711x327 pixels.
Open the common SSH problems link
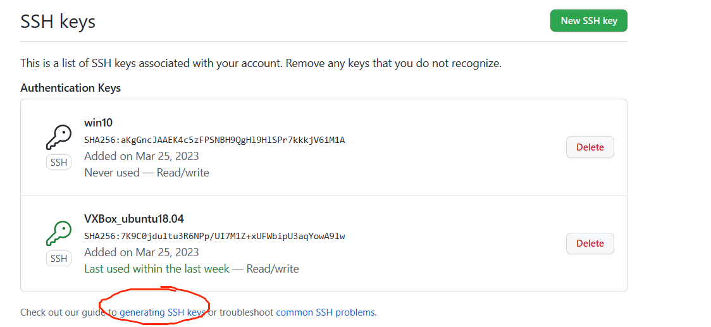(326, 312)
